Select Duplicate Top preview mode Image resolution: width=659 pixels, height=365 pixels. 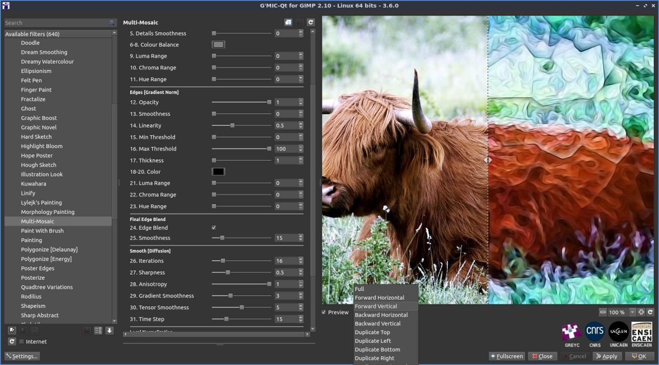pos(386,333)
